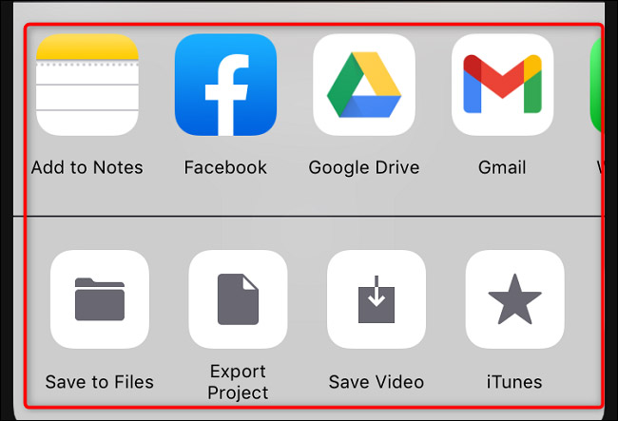Click the "iTunes" text label
618x421 pixels.
click(514, 382)
